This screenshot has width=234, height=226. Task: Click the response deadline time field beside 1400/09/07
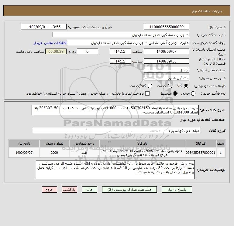(120, 51)
